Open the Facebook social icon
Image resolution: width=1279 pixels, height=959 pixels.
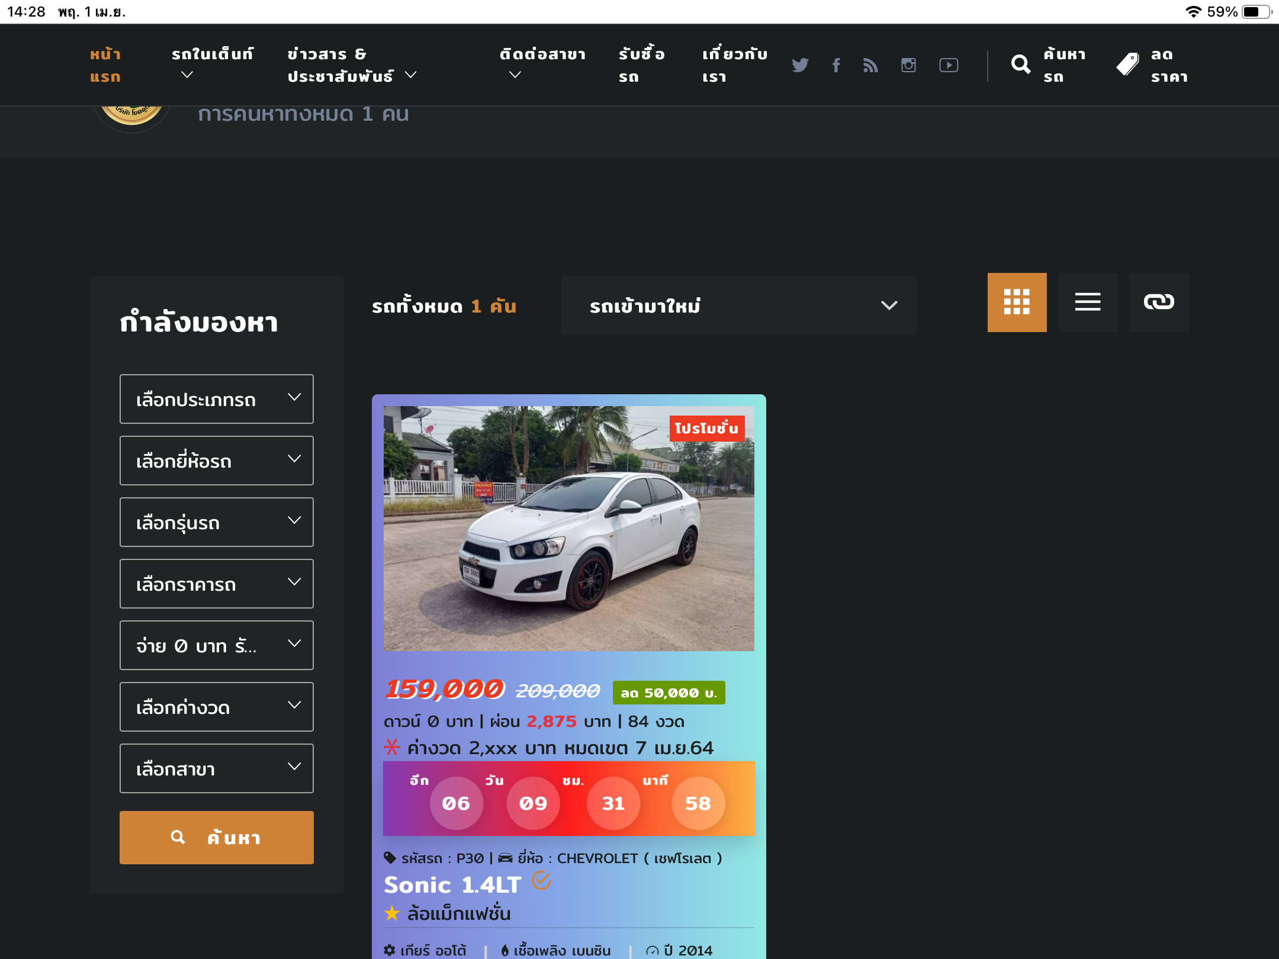(836, 65)
